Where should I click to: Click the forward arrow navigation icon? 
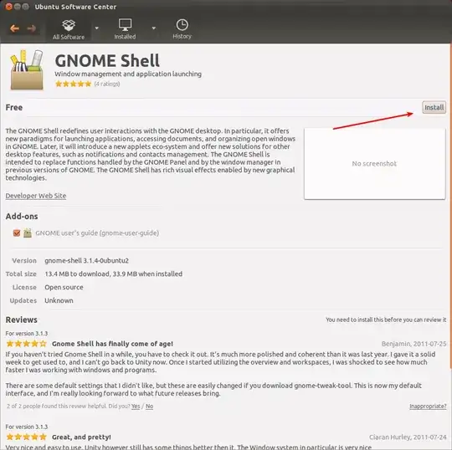[x=32, y=28]
